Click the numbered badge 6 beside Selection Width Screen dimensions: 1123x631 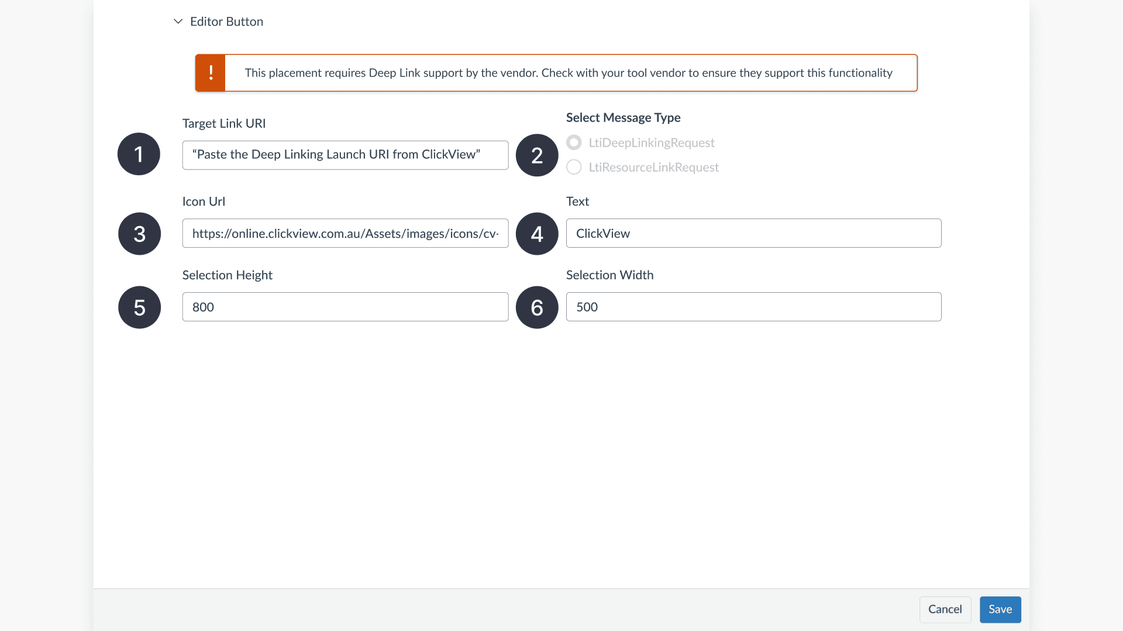[536, 307]
